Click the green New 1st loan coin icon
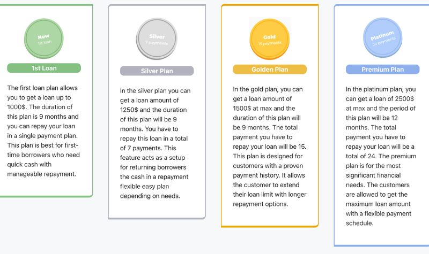Image resolution: width=429 pixels, height=254 pixels. 44,39
